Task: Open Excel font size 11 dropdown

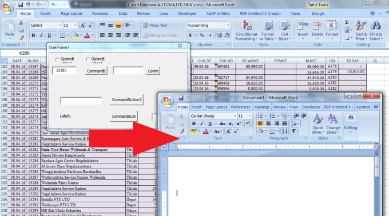Action: point(75,25)
